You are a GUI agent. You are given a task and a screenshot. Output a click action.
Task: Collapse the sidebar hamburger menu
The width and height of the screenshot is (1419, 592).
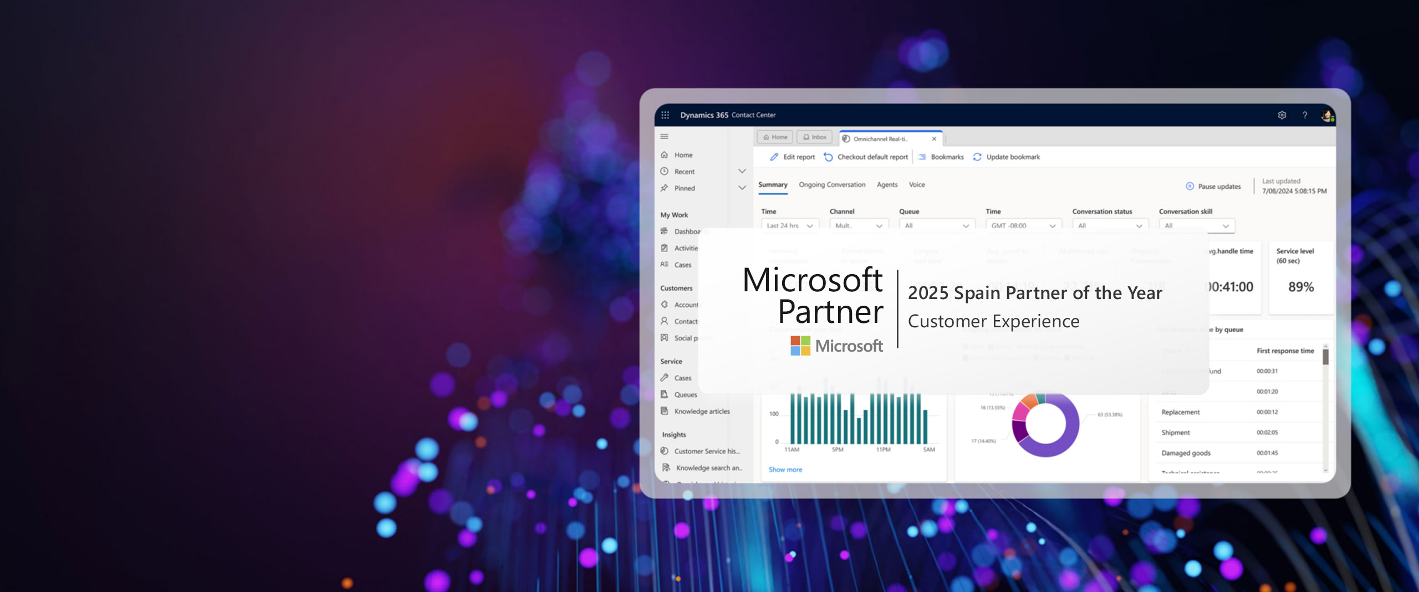(665, 137)
